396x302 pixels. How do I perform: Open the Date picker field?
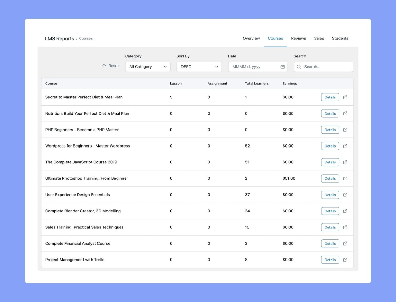coord(254,67)
